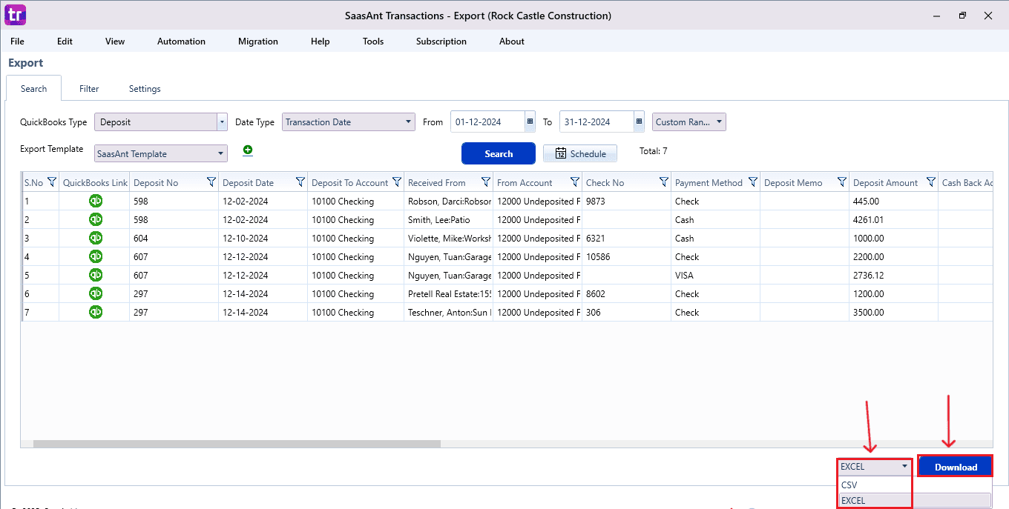
Task: Open the About menu
Action: coord(512,41)
